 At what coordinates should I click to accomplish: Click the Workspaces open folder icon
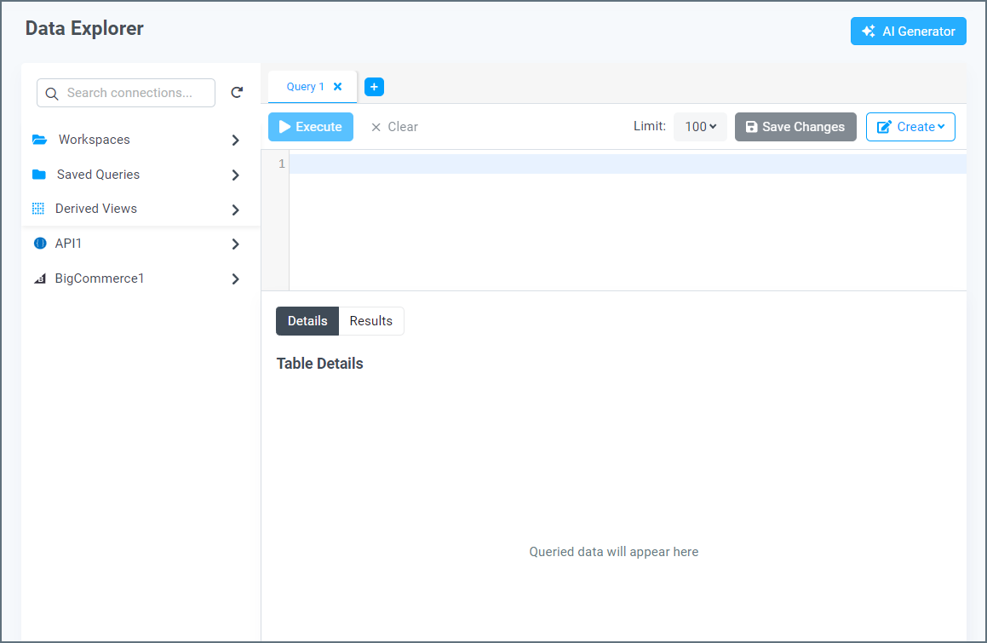[x=40, y=140]
